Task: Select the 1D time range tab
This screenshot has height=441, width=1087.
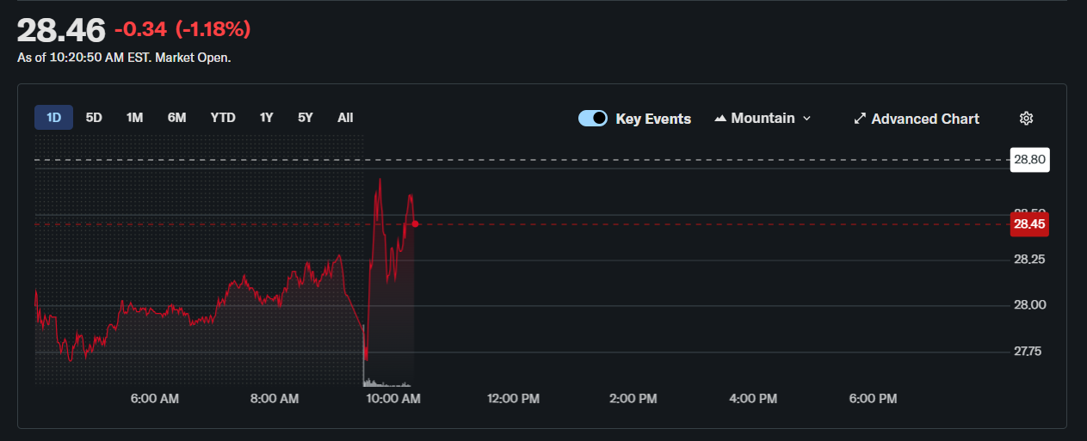Action: pos(53,118)
